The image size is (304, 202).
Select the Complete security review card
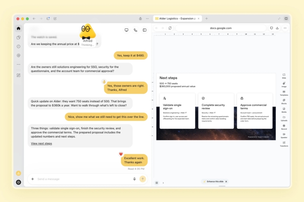[216, 111]
